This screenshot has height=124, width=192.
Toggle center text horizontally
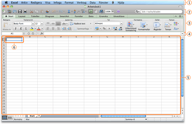click(x=53, y=29)
